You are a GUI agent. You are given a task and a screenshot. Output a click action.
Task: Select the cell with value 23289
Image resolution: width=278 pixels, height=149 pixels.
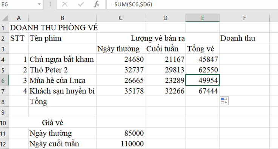click(165, 80)
